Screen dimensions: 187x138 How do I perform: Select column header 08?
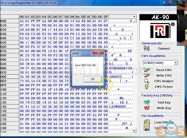pyautogui.click(x=67, y=17)
